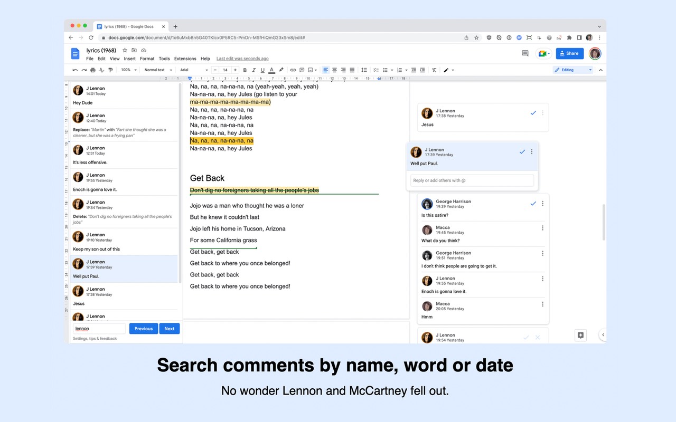This screenshot has width=676, height=422.
Task: Open a new browser tab
Action: coord(175,26)
